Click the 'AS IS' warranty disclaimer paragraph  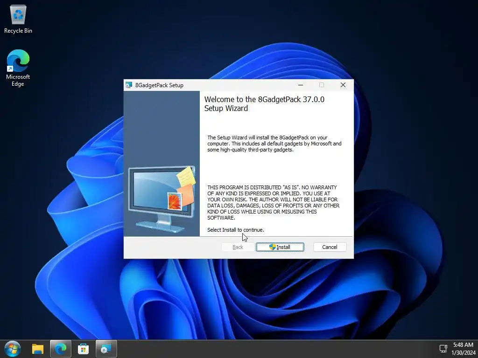pos(274,202)
